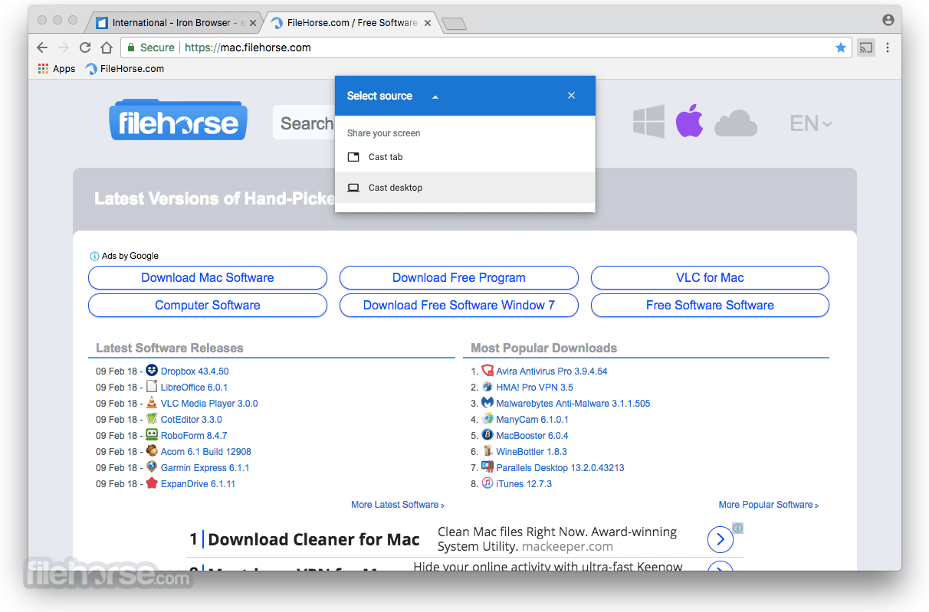Click the blue arrow next to Download Cleaner ad
The image size is (929, 612).
(720, 539)
